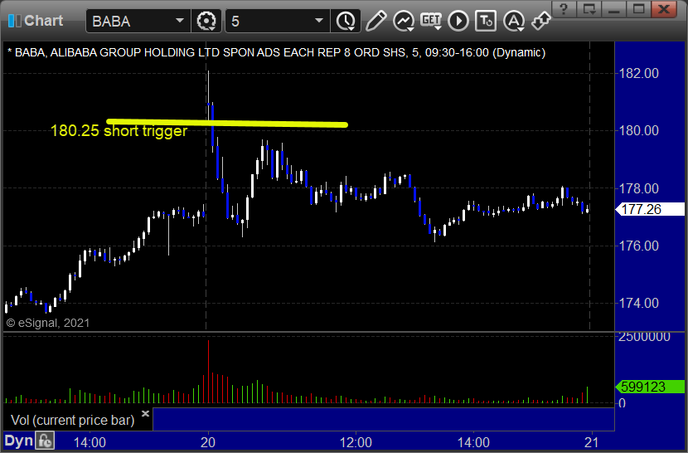Select the text annotation T icon
This screenshot has height=453, width=688.
click(485, 21)
